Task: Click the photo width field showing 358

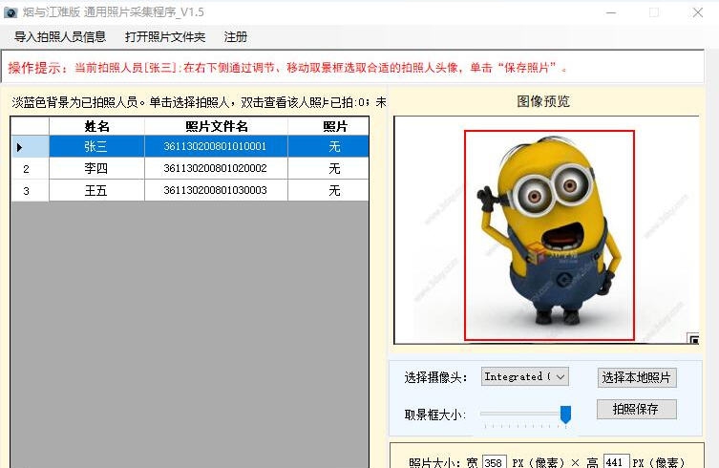Action: click(x=494, y=461)
